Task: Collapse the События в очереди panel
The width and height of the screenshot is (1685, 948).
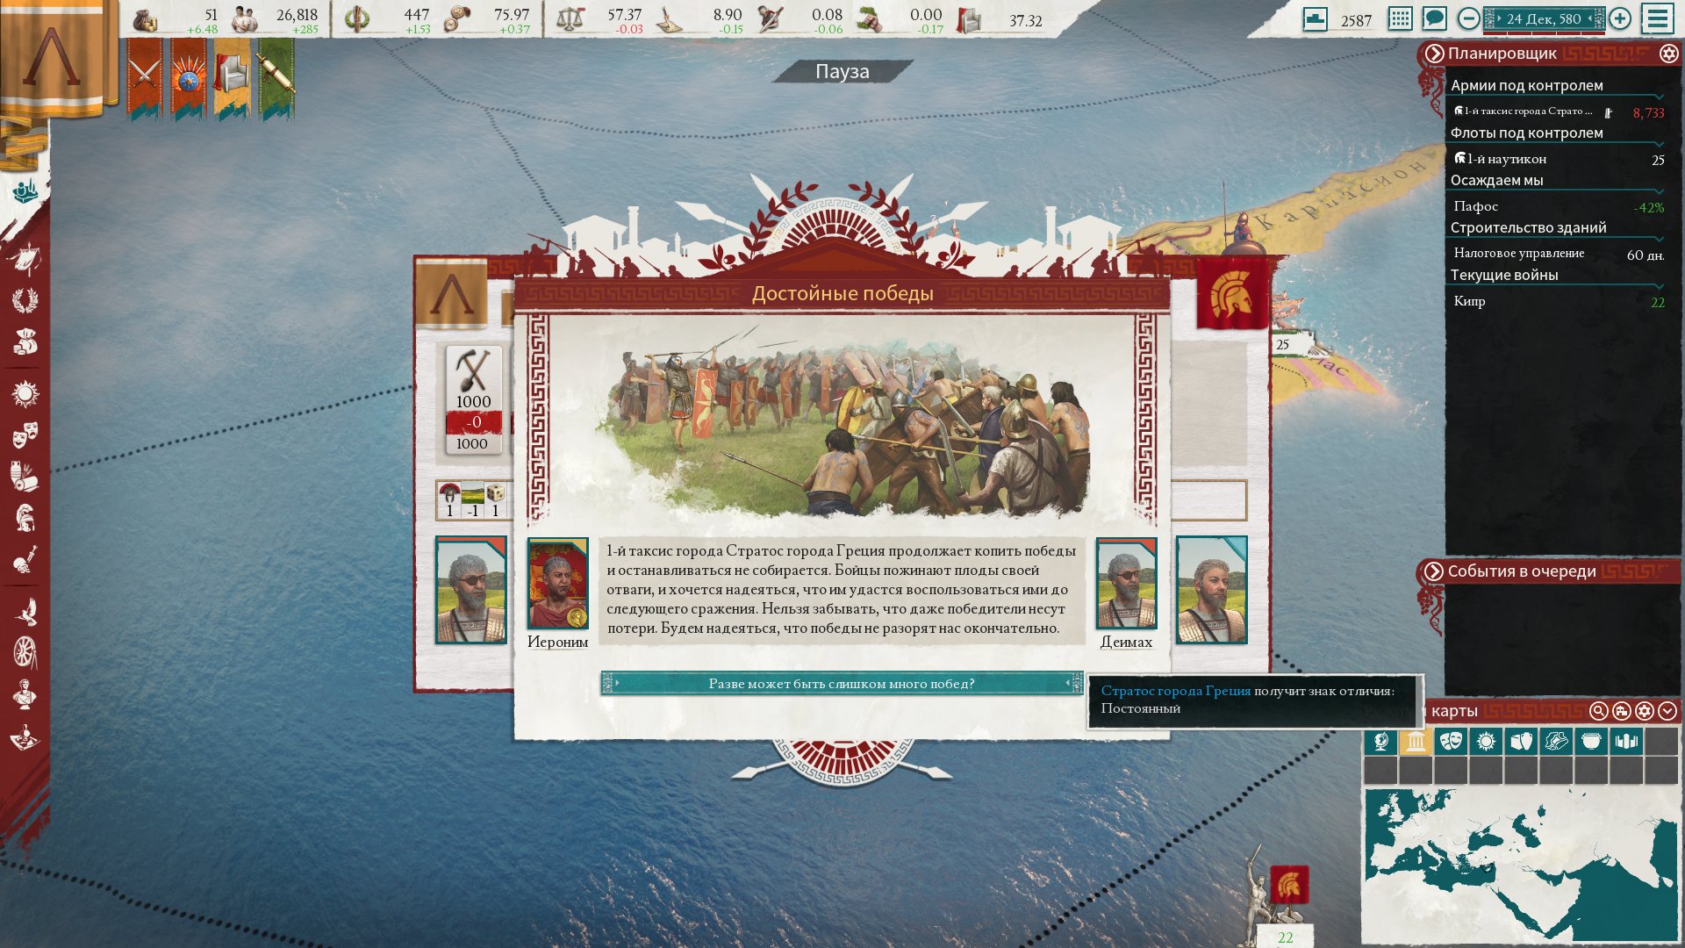Action: pos(1434,571)
